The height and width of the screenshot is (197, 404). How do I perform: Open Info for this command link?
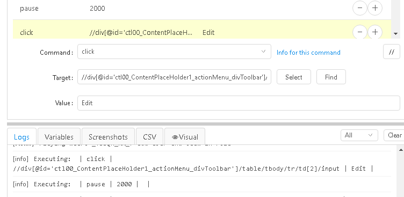[308, 53]
